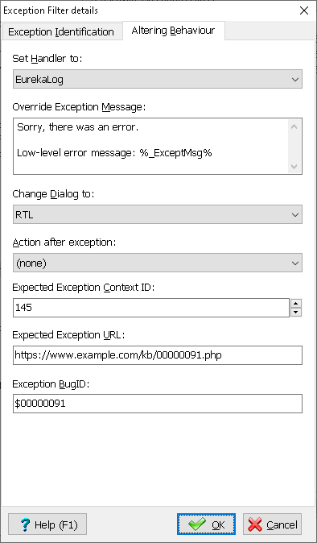Click the message box scroll-down arrow
The height and width of the screenshot is (543, 317).
coord(294,166)
